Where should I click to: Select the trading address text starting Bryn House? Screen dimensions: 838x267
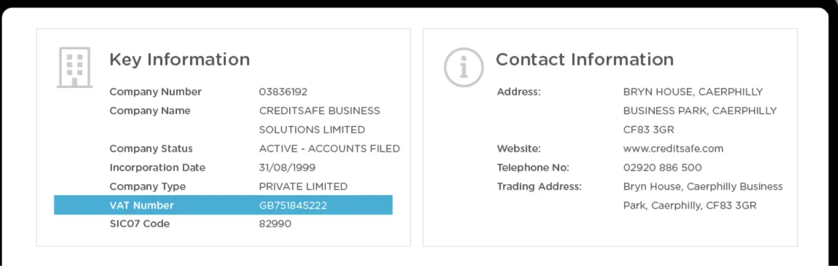point(703,187)
